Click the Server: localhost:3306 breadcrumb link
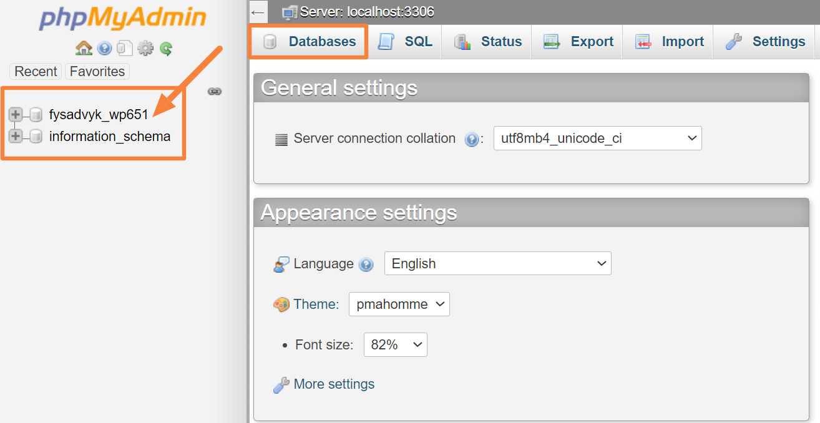820x423 pixels. point(367,12)
